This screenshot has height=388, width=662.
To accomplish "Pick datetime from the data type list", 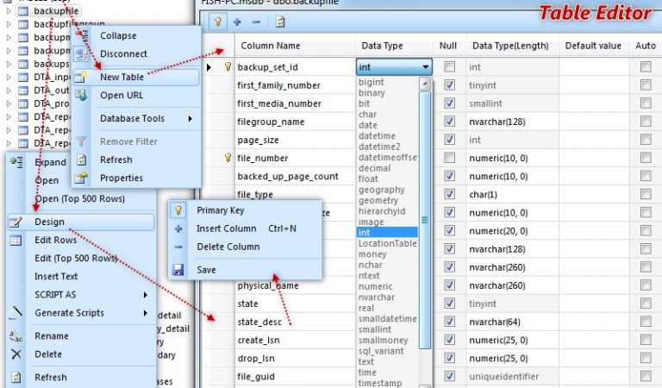I will [378, 136].
